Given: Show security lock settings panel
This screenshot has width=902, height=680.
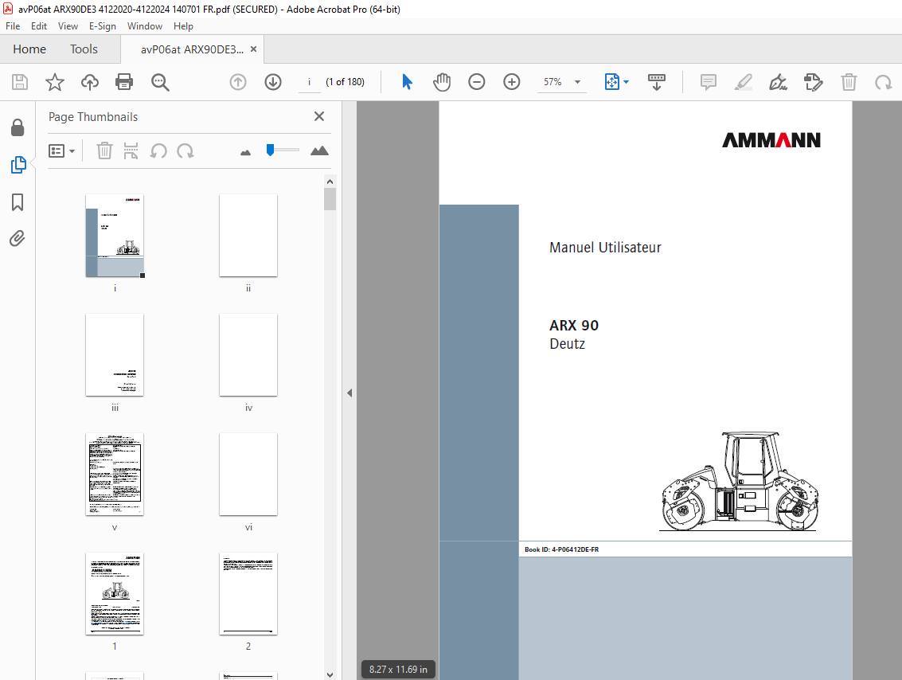Looking at the screenshot, I should click(18, 127).
